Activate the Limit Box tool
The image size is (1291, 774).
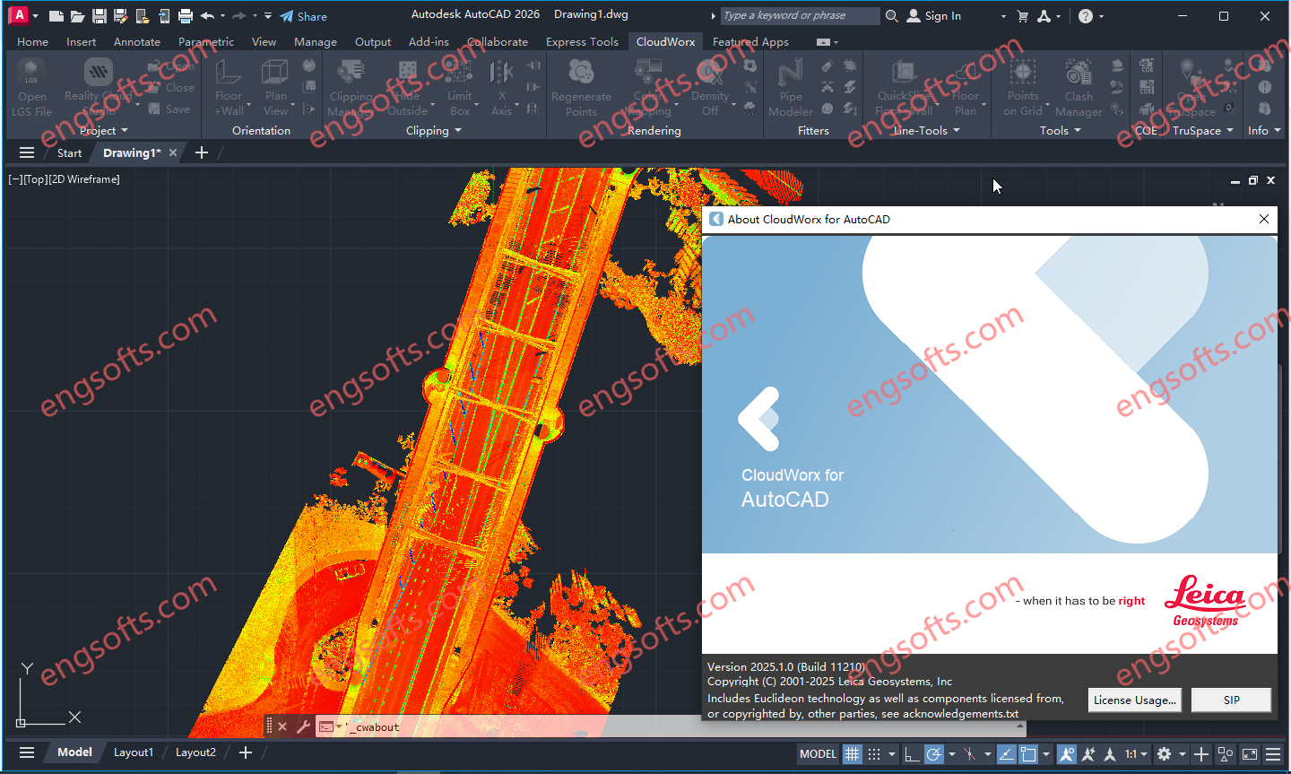pyautogui.click(x=460, y=88)
